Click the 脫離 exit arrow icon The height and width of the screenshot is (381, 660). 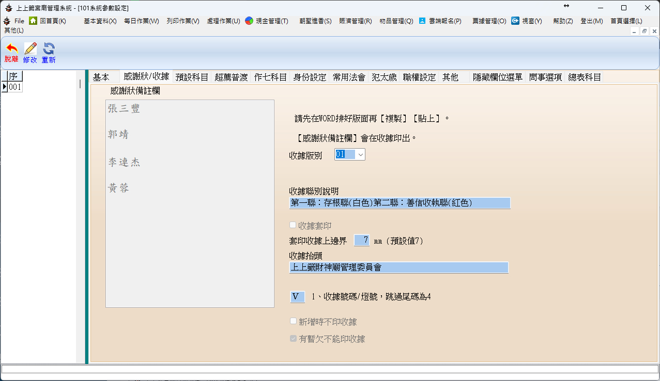click(11, 49)
